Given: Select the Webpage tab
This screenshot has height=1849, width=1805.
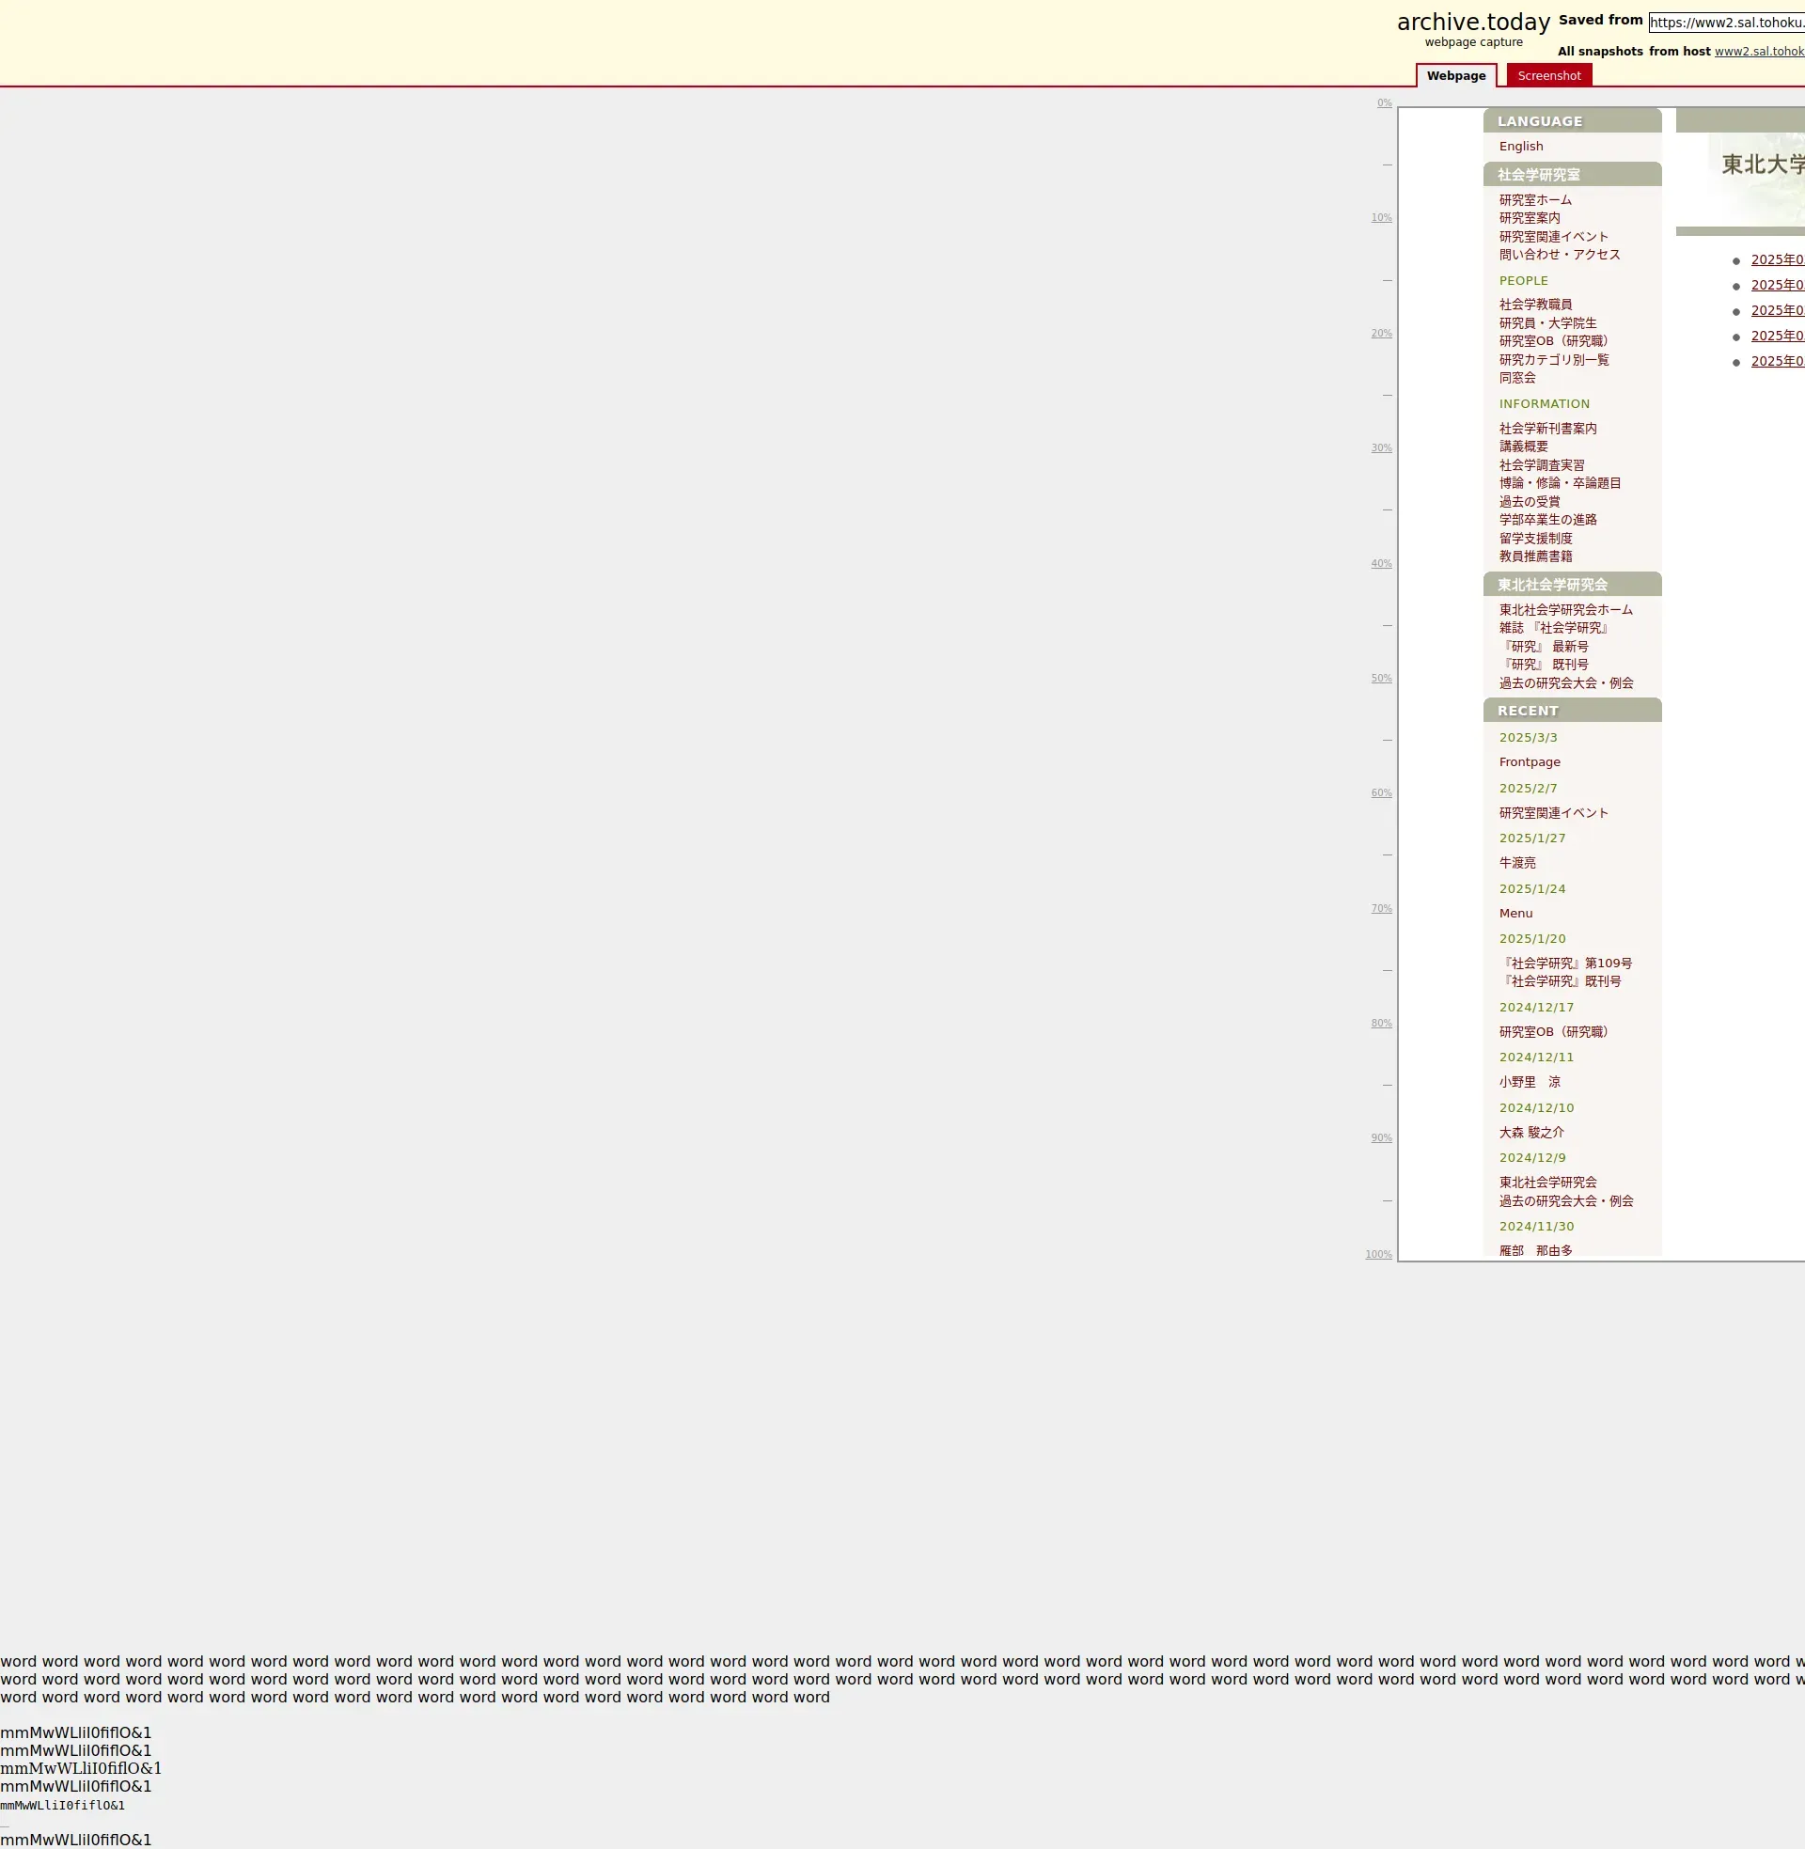Looking at the screenshot, I should point(1455,76).
